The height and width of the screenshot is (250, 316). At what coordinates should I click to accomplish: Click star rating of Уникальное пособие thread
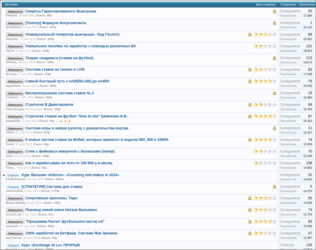(x=265, y=46)
